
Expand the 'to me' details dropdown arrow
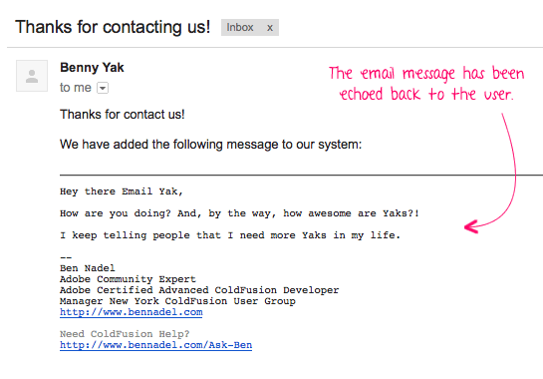tap(103, 88)
